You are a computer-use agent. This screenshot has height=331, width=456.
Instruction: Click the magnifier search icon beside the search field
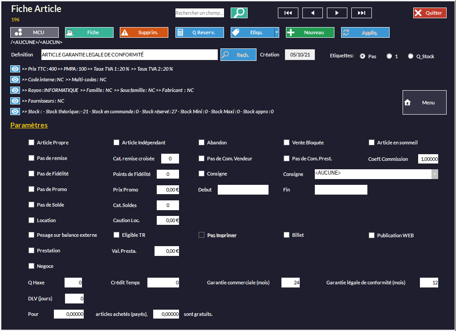[x=239, y=13]
